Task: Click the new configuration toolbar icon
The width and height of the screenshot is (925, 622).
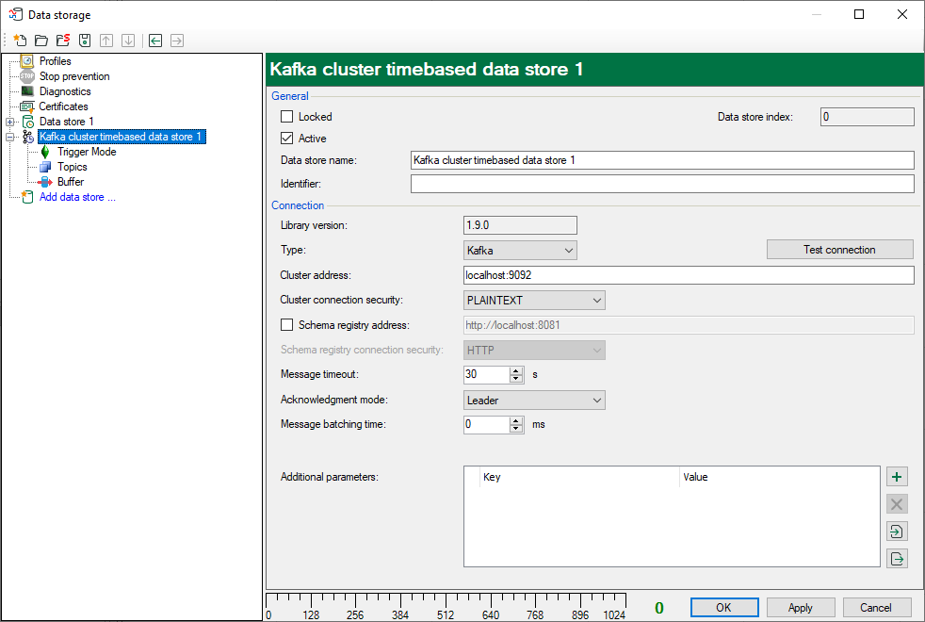Action: coord(20,41)
